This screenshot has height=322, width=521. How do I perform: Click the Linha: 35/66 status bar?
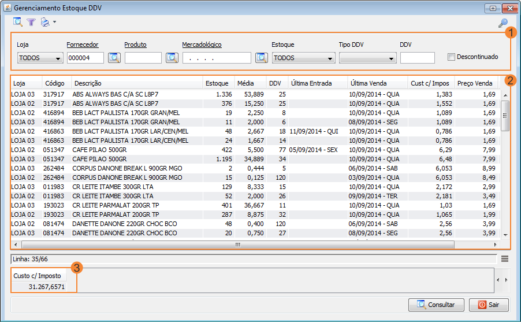click(254, 259)
